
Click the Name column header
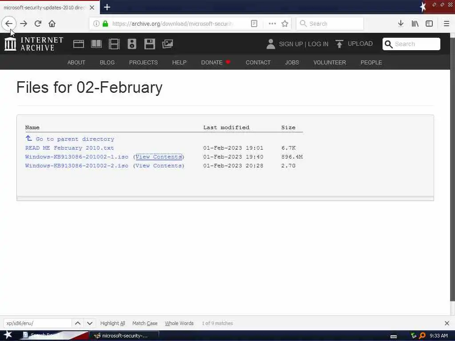(x=32, y=127)
